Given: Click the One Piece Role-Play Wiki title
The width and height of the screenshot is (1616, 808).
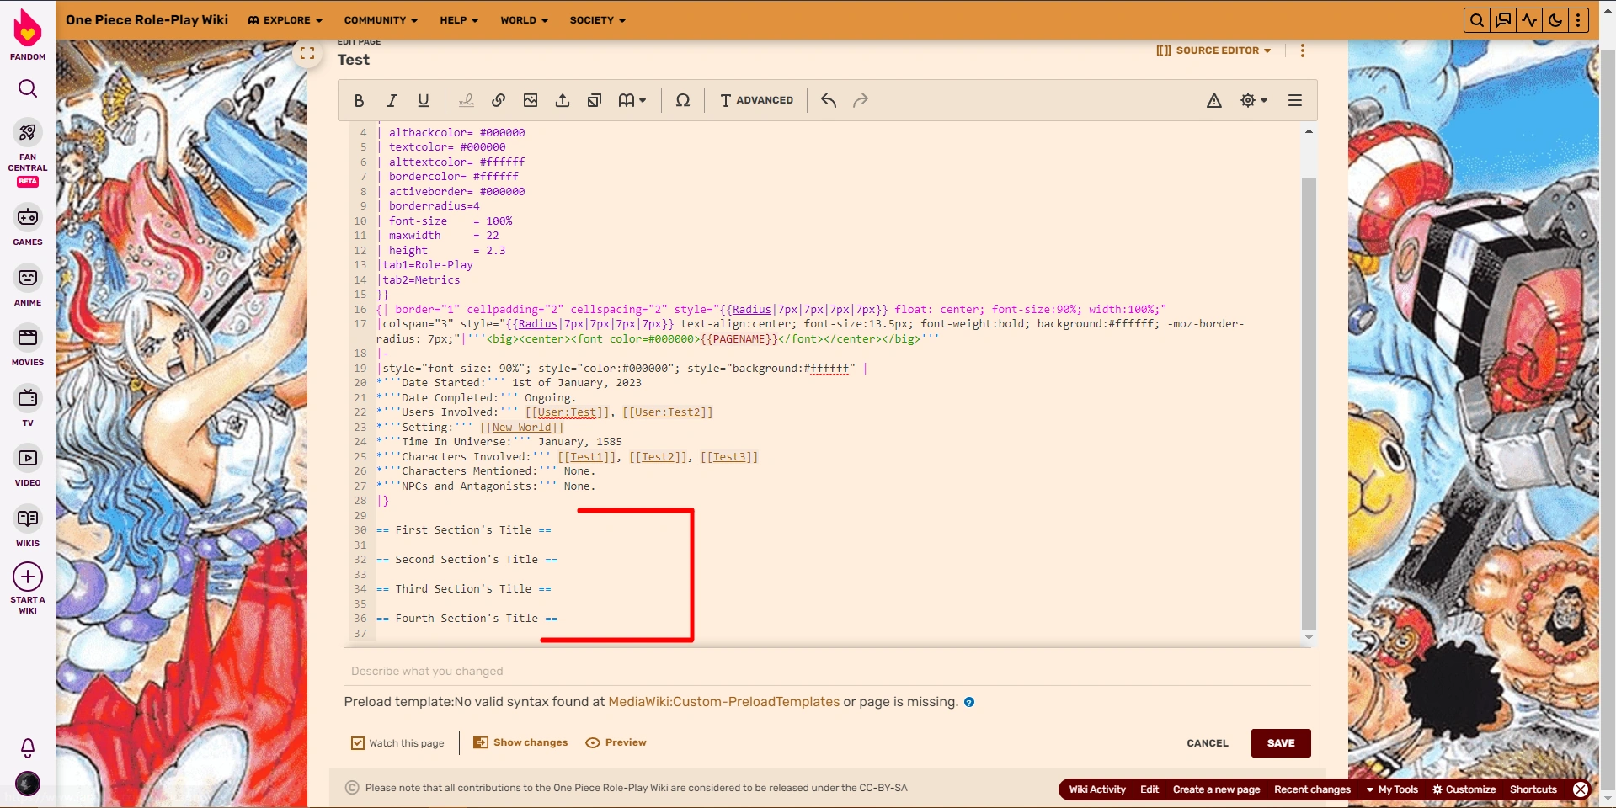Looking at the screenshot, I should [x=147, y=19].
